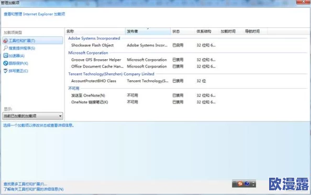
Task: Sort by the 发布者 column header
Action: 148,31
